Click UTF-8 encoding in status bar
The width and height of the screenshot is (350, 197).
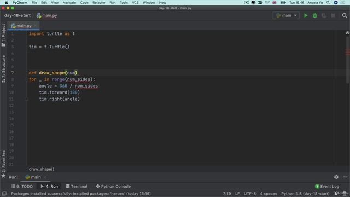250,193
